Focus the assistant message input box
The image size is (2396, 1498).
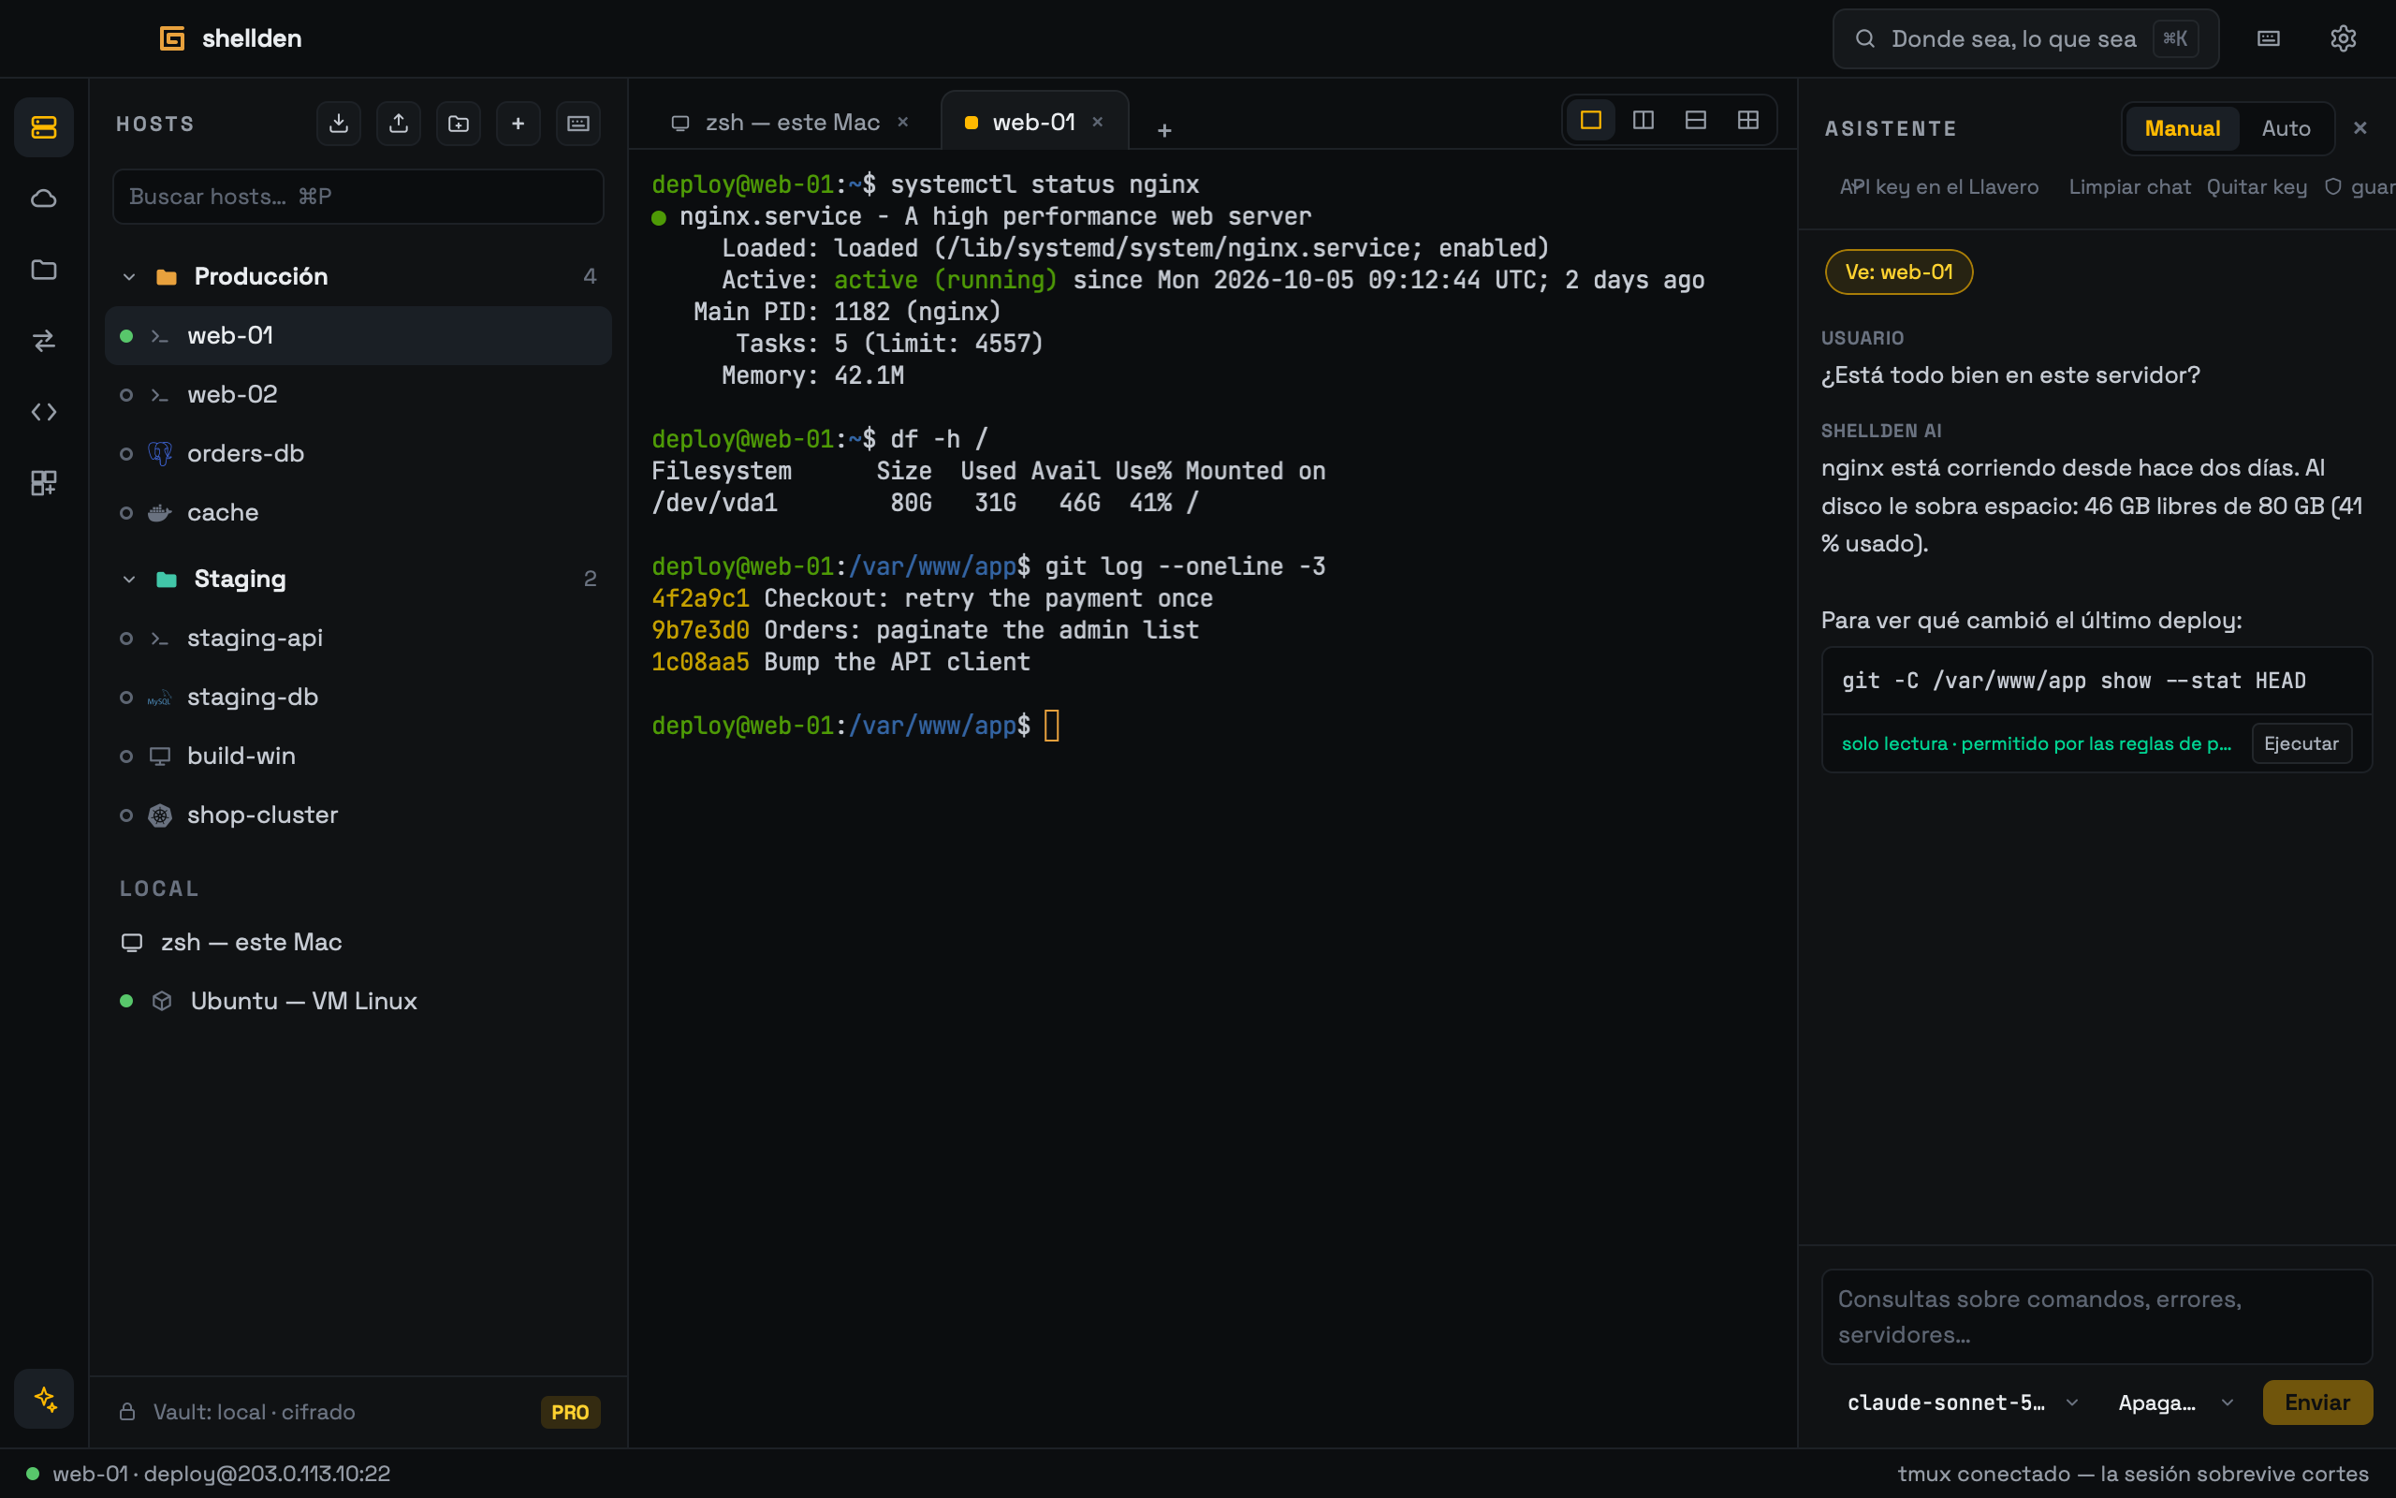(x=2096, y=1316)
